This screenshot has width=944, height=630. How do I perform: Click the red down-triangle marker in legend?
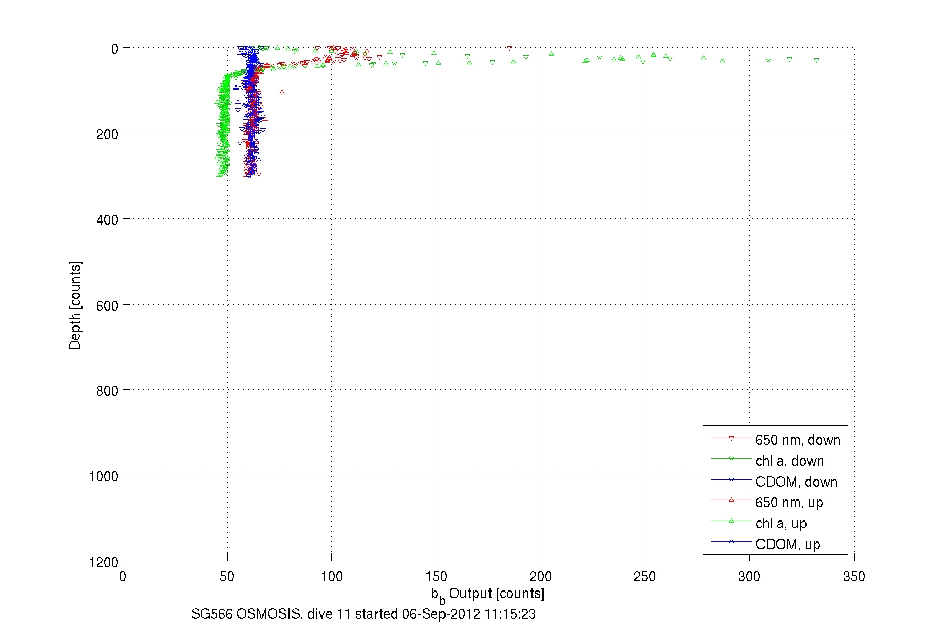[731, 438]
